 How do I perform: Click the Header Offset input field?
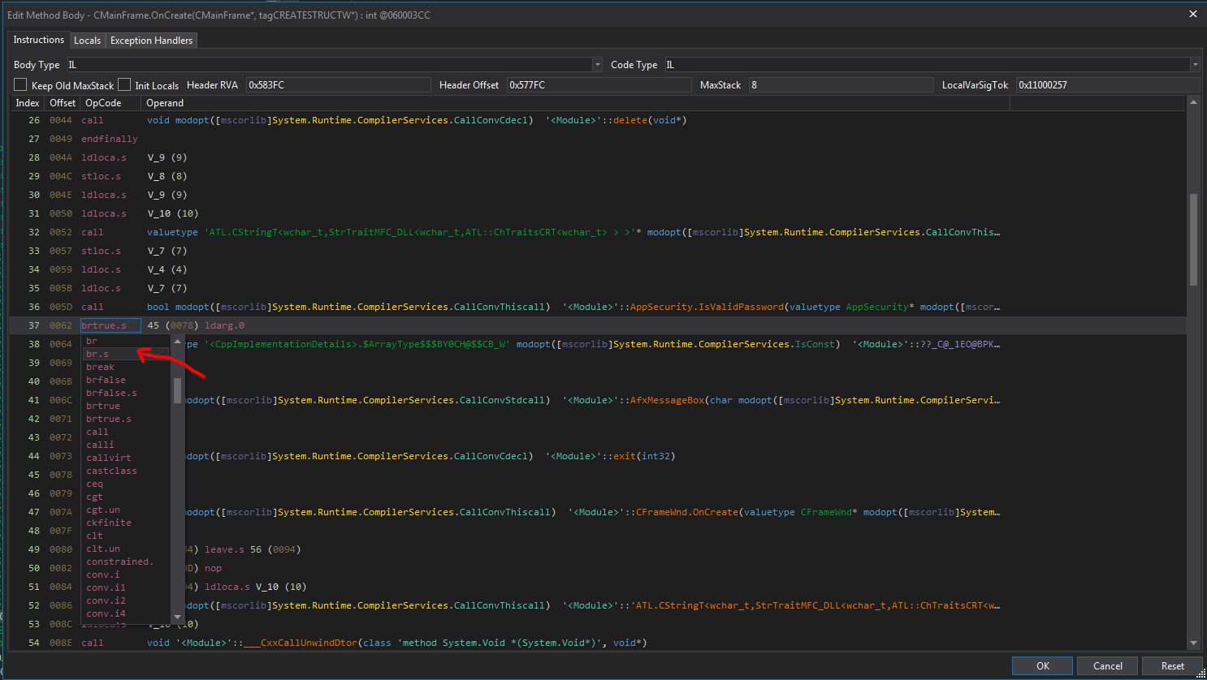[599, 85]
